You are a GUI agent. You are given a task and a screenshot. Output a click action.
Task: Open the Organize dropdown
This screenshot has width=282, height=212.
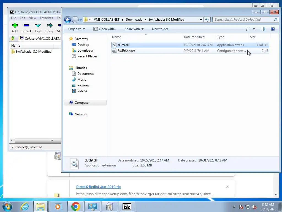click(77, 29)
